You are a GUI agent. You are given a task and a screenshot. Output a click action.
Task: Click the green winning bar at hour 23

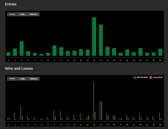(160, 116)
